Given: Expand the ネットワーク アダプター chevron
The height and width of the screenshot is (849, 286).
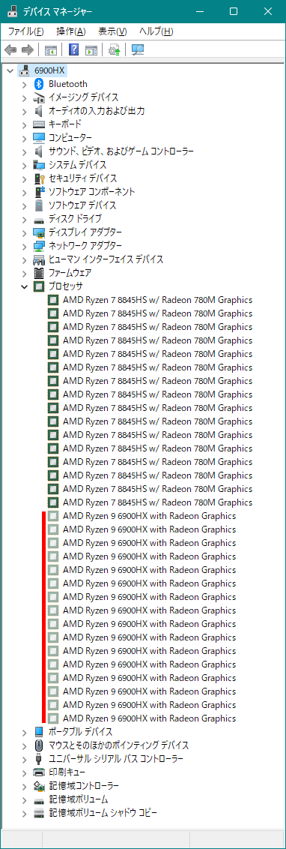Looking at the screenshot, I should 24,246.
